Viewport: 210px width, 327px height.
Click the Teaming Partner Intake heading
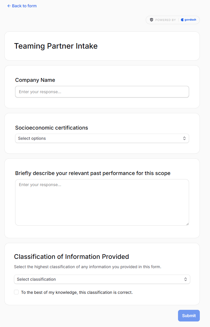(56, 46)
